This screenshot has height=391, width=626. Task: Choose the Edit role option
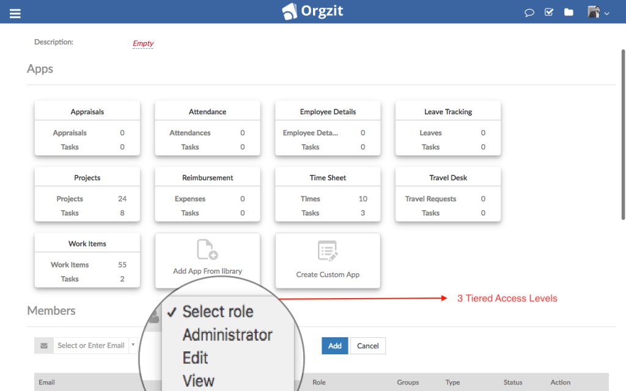[x=196, y=358]
